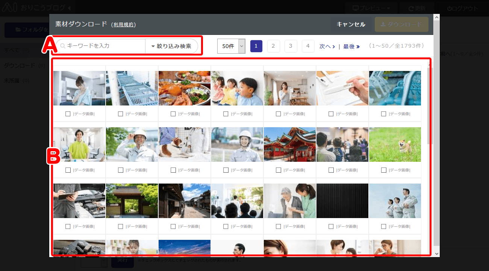Select the three workers against sky thumbnail
Screen dimensions: 489x271
tap(395, 201)
